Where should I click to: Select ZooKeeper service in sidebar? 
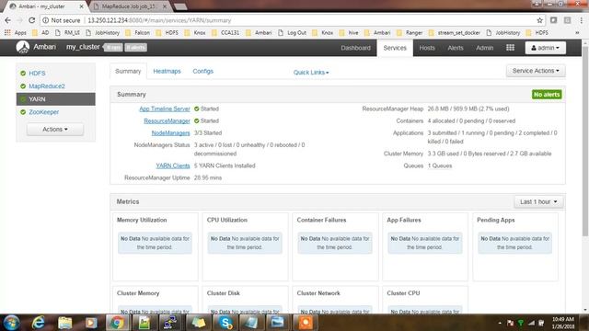[44, 112]
